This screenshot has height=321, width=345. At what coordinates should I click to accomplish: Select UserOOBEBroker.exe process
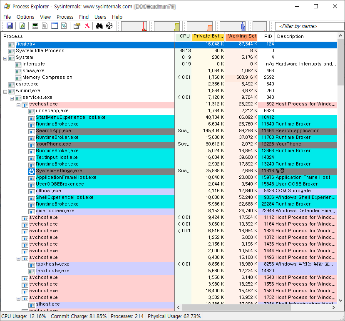click(x=60, y=184)
